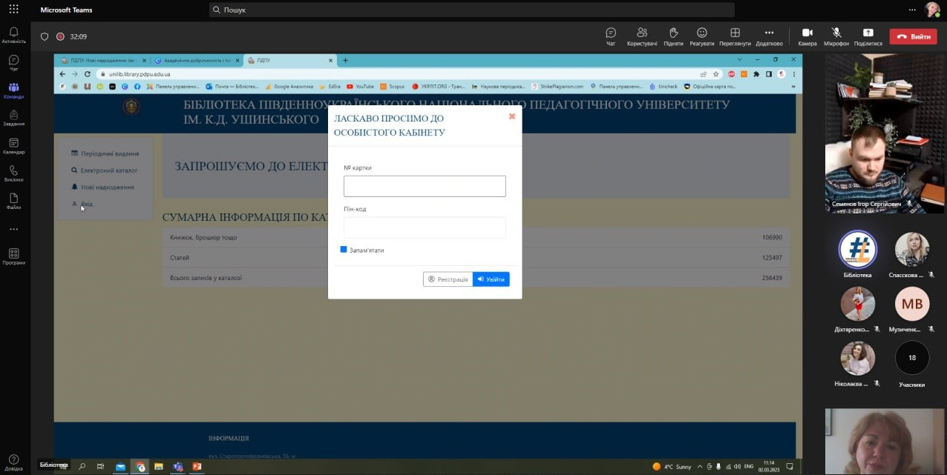947x475 pixels.
Task: Open Windows taskbar search
Action: (82, 467)
